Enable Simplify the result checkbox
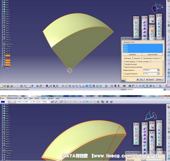 124,64
